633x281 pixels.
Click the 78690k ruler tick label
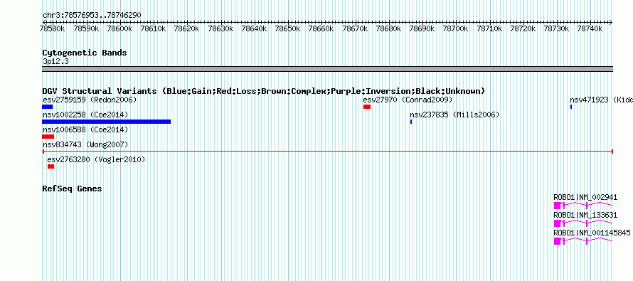click(x=422, y=28)
